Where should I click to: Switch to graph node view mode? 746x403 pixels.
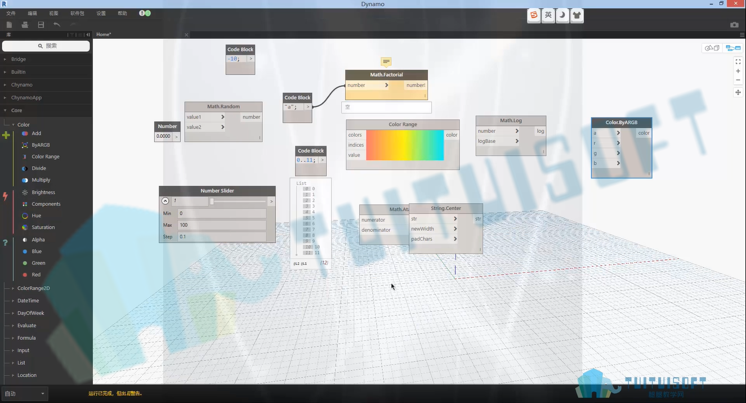pos(733,48)
